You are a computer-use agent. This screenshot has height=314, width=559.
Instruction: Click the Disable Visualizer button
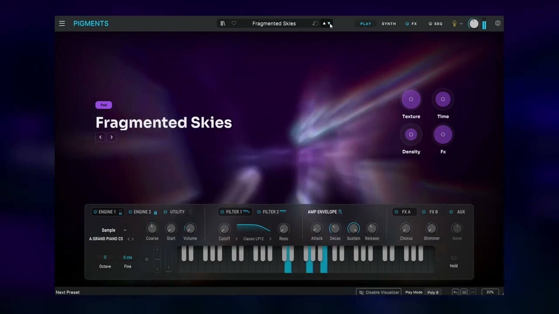379,292
